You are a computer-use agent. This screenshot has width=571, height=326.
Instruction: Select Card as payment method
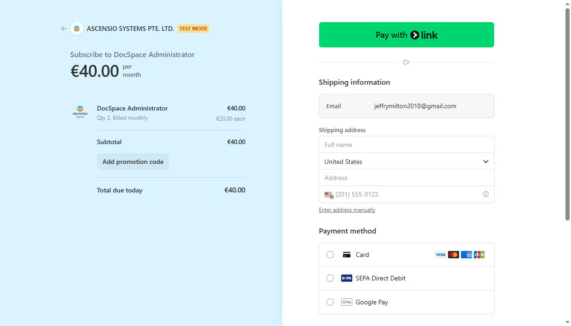pos(330,255)
